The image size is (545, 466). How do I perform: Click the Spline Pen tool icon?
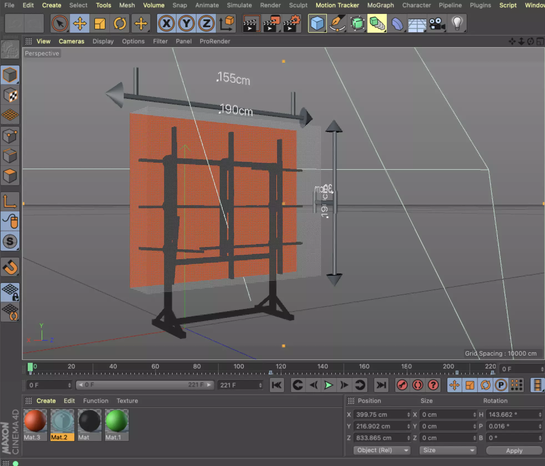pyautogui.click(x=337, y=24)
